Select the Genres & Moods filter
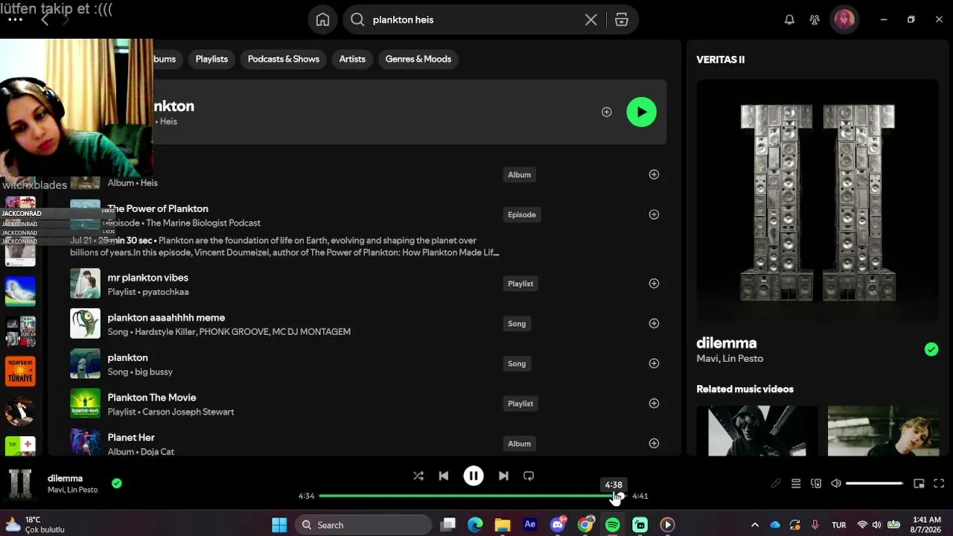 418,59
